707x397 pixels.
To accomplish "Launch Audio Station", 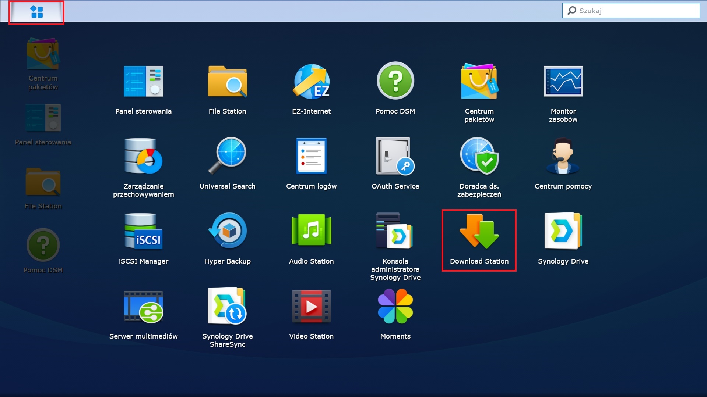I will click(x=311, y=239).
